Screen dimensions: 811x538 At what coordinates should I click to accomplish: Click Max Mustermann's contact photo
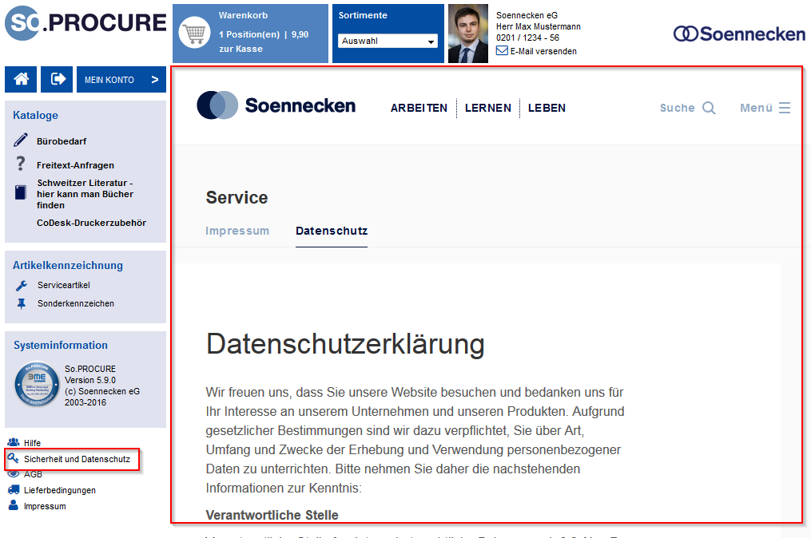tap(467, 34)
